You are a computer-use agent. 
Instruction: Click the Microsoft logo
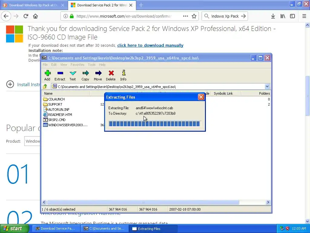(x=15, y=34)
